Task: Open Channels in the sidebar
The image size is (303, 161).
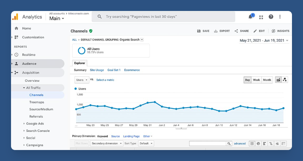Action: (x=36, y=95)
